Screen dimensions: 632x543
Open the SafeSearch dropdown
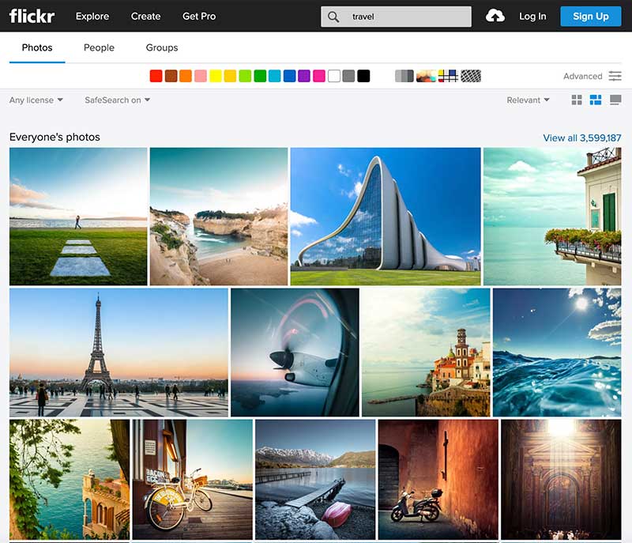tap(116, 100)
